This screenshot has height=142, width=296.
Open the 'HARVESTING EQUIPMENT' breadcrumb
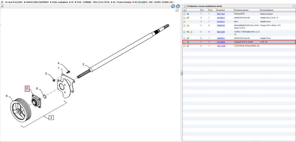pos(37,2)
